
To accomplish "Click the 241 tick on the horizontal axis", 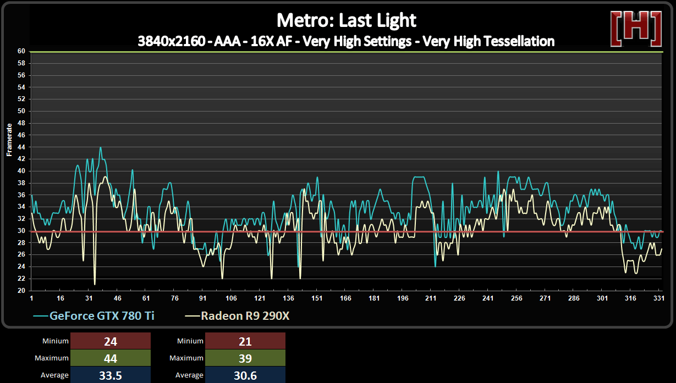I will [488, 298].
